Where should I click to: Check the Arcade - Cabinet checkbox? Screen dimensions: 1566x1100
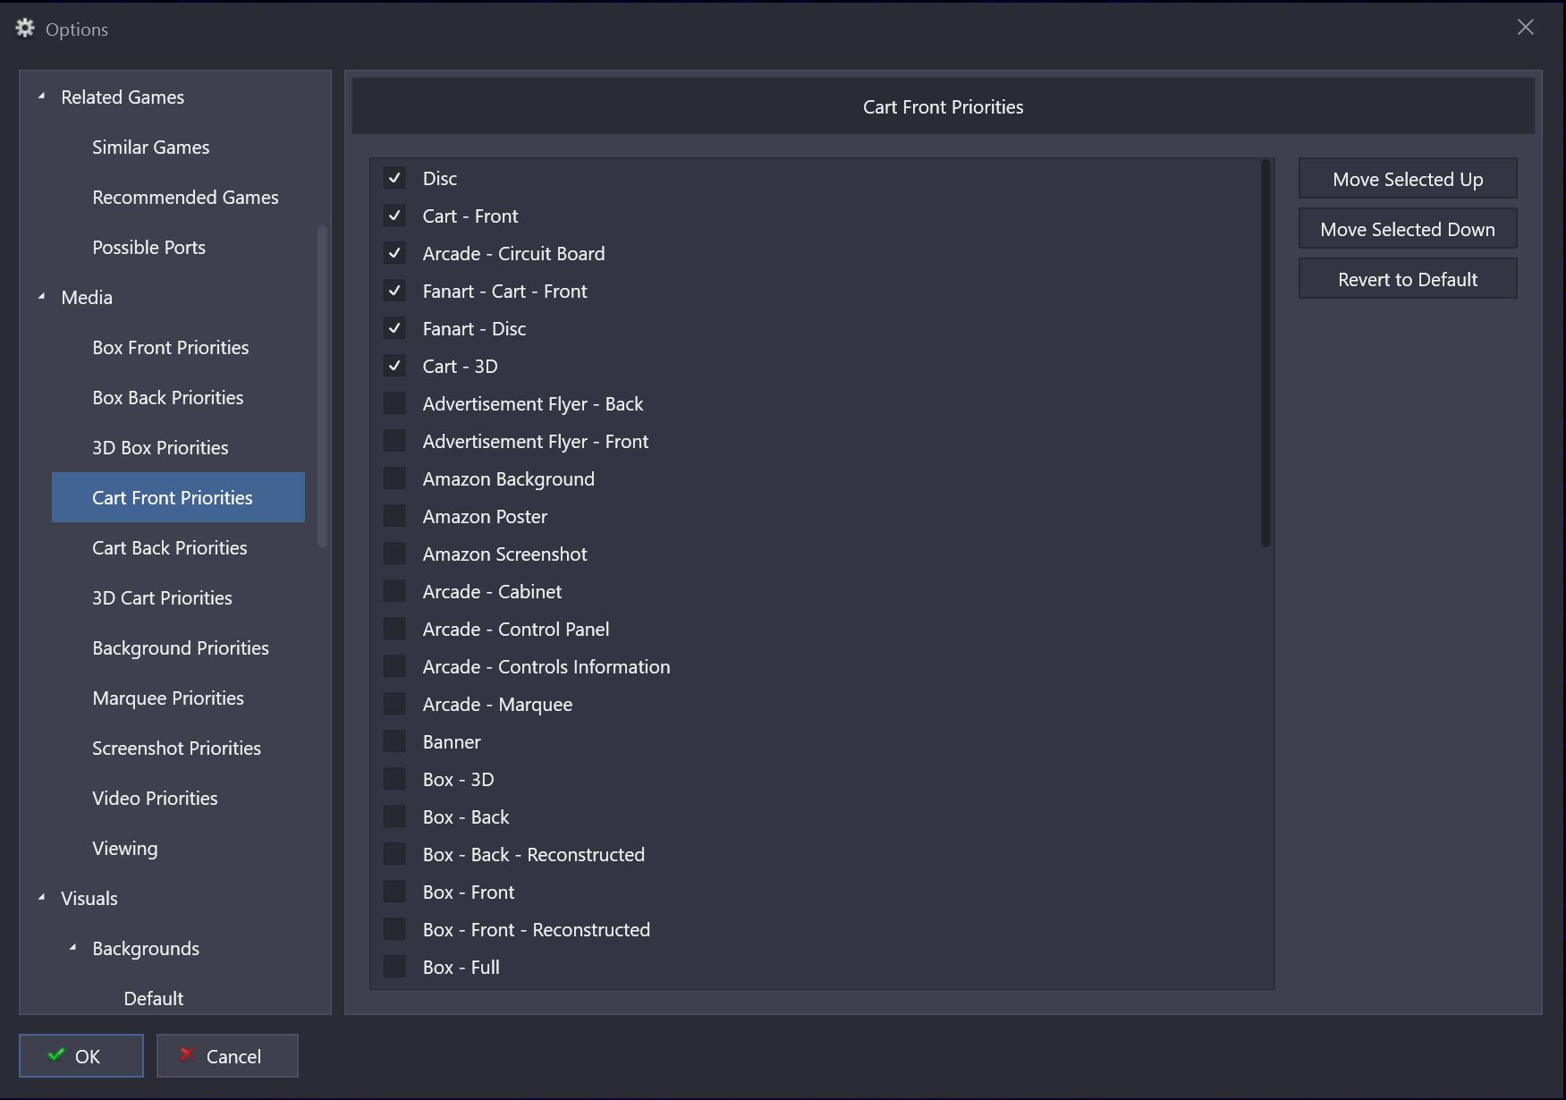(394, 591)
